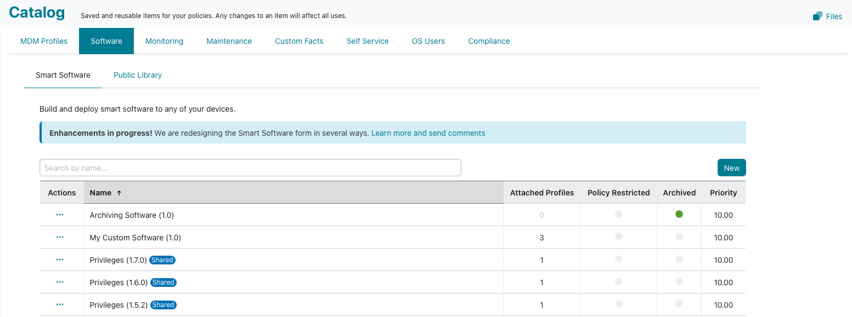This screenshot has height=317, width=852.
Task: Click the green Archived indicator for Archiving Software
Action: point(679,215)
